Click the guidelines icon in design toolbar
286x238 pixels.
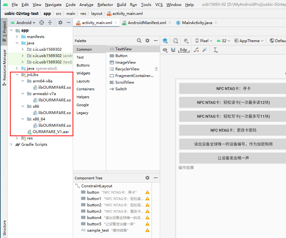[215, 50]
